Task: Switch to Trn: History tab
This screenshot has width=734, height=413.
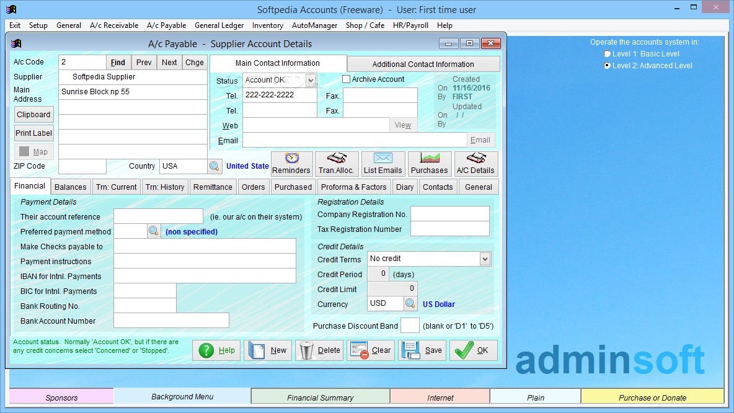Action: pos(165,187)
